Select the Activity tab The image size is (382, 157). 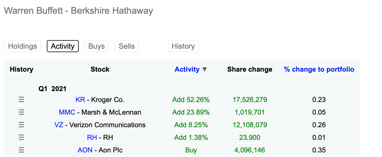(x=63, y=46)
